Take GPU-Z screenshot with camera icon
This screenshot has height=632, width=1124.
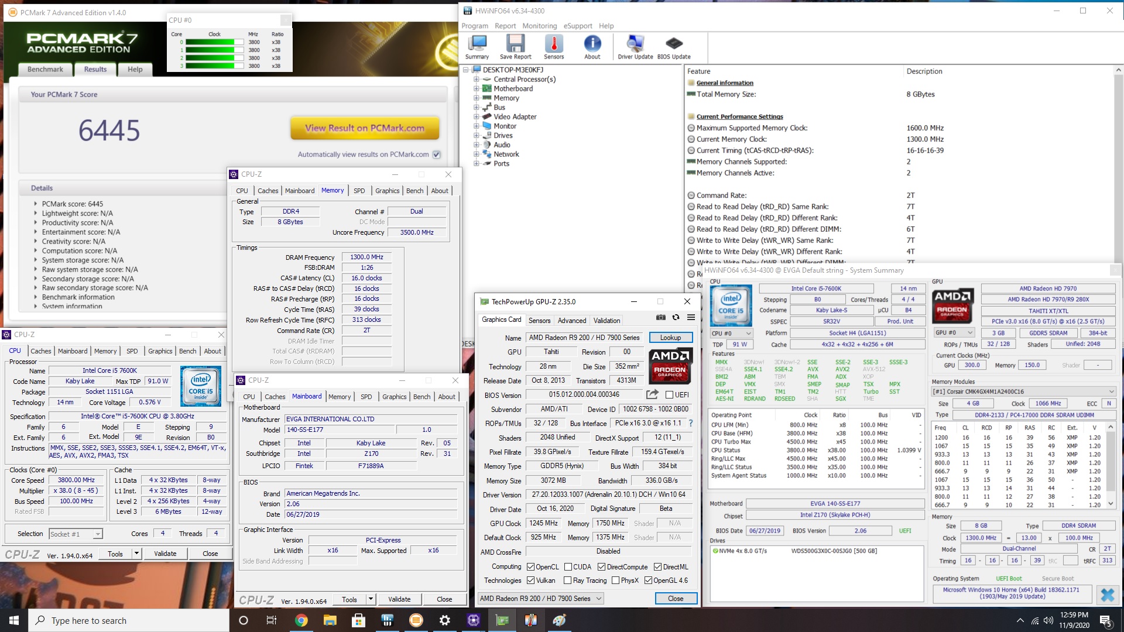click(x=660, y=318)
